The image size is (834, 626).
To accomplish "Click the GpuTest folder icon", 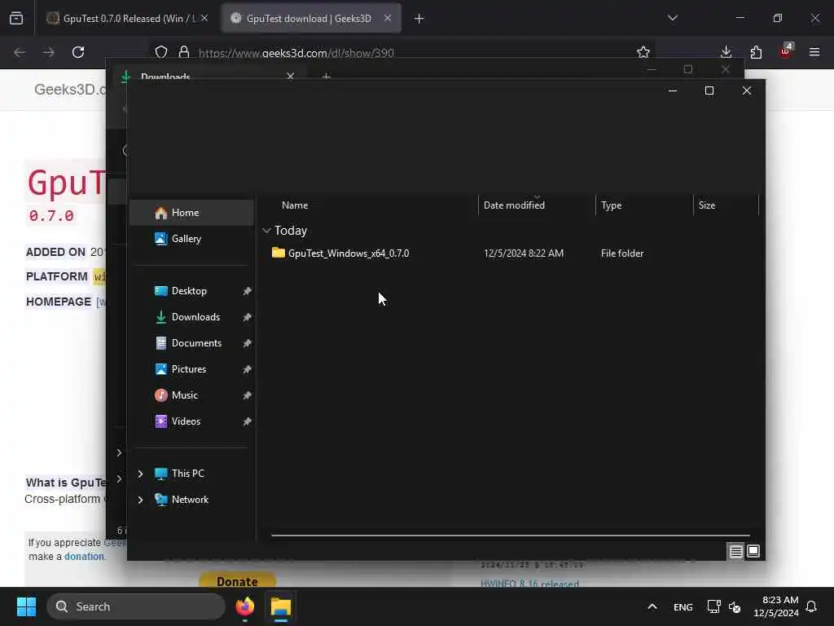I will point(279,253).
